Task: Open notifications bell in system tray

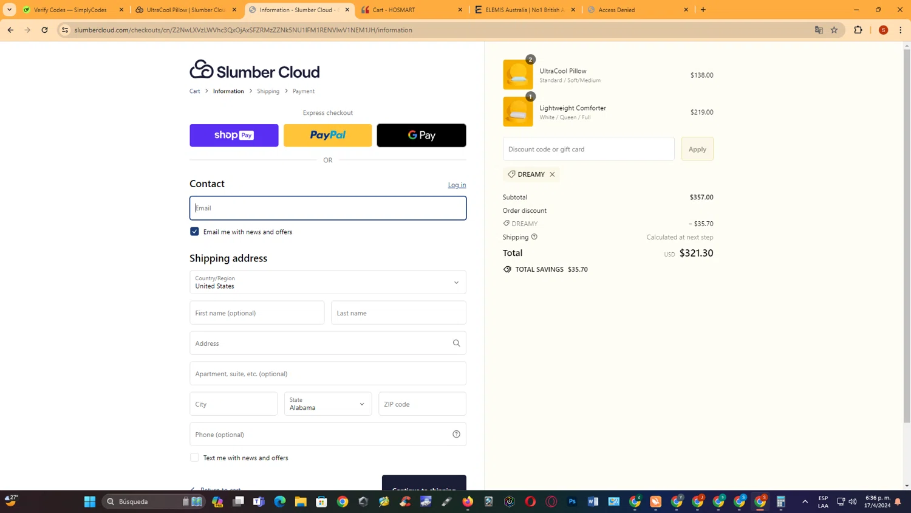Action: point(898,501)
